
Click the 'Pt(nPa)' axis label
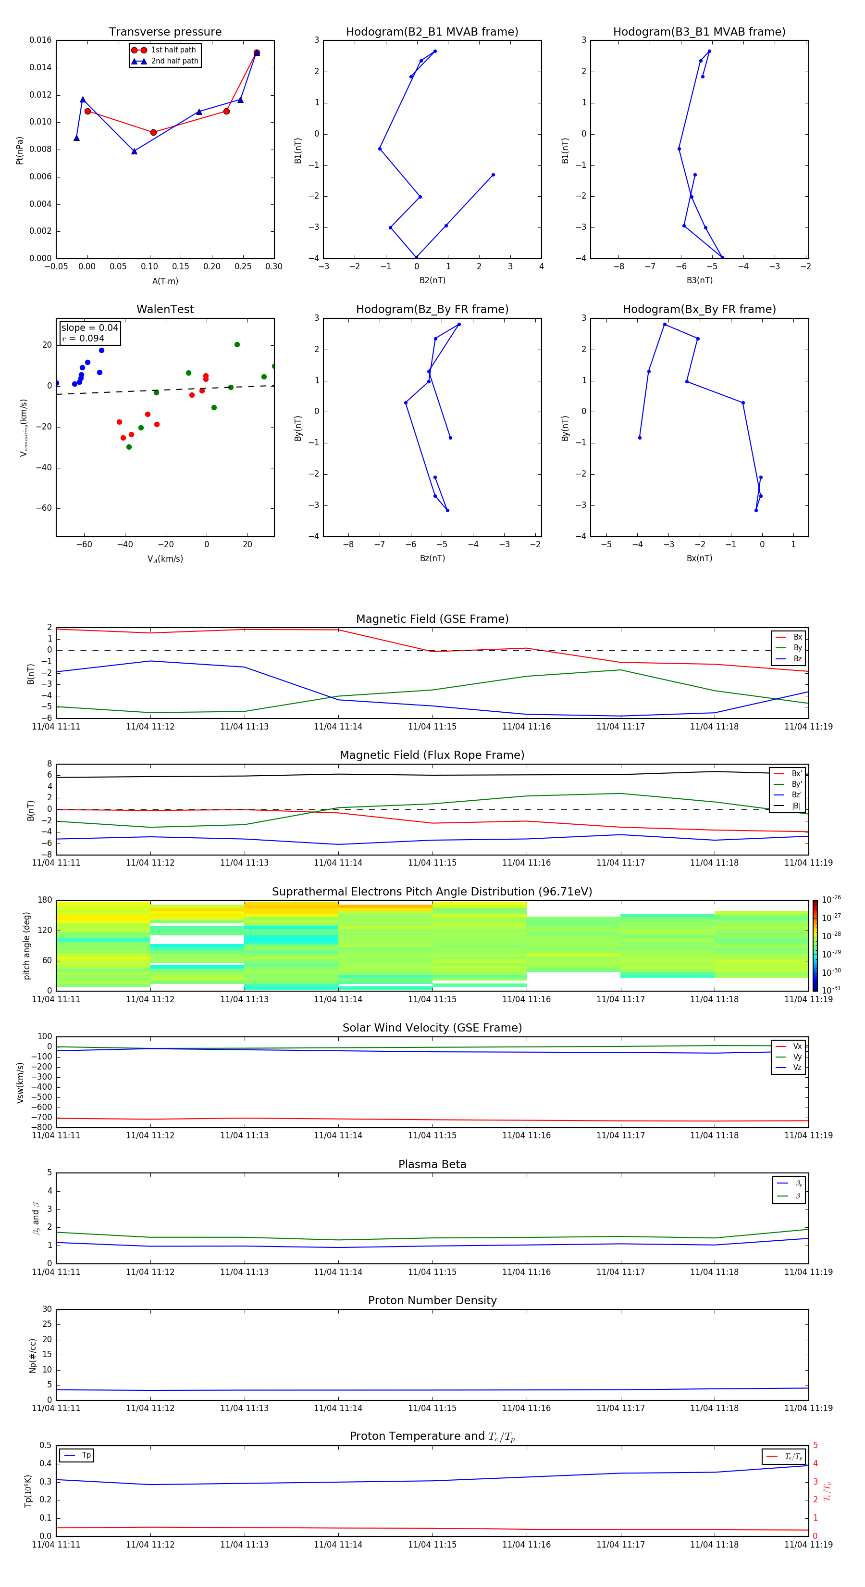click(x=20, y=150)
